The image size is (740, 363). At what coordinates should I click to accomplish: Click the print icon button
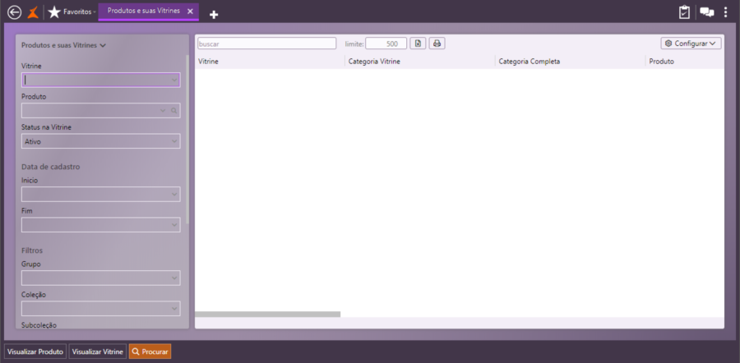(x=437, y=44)
